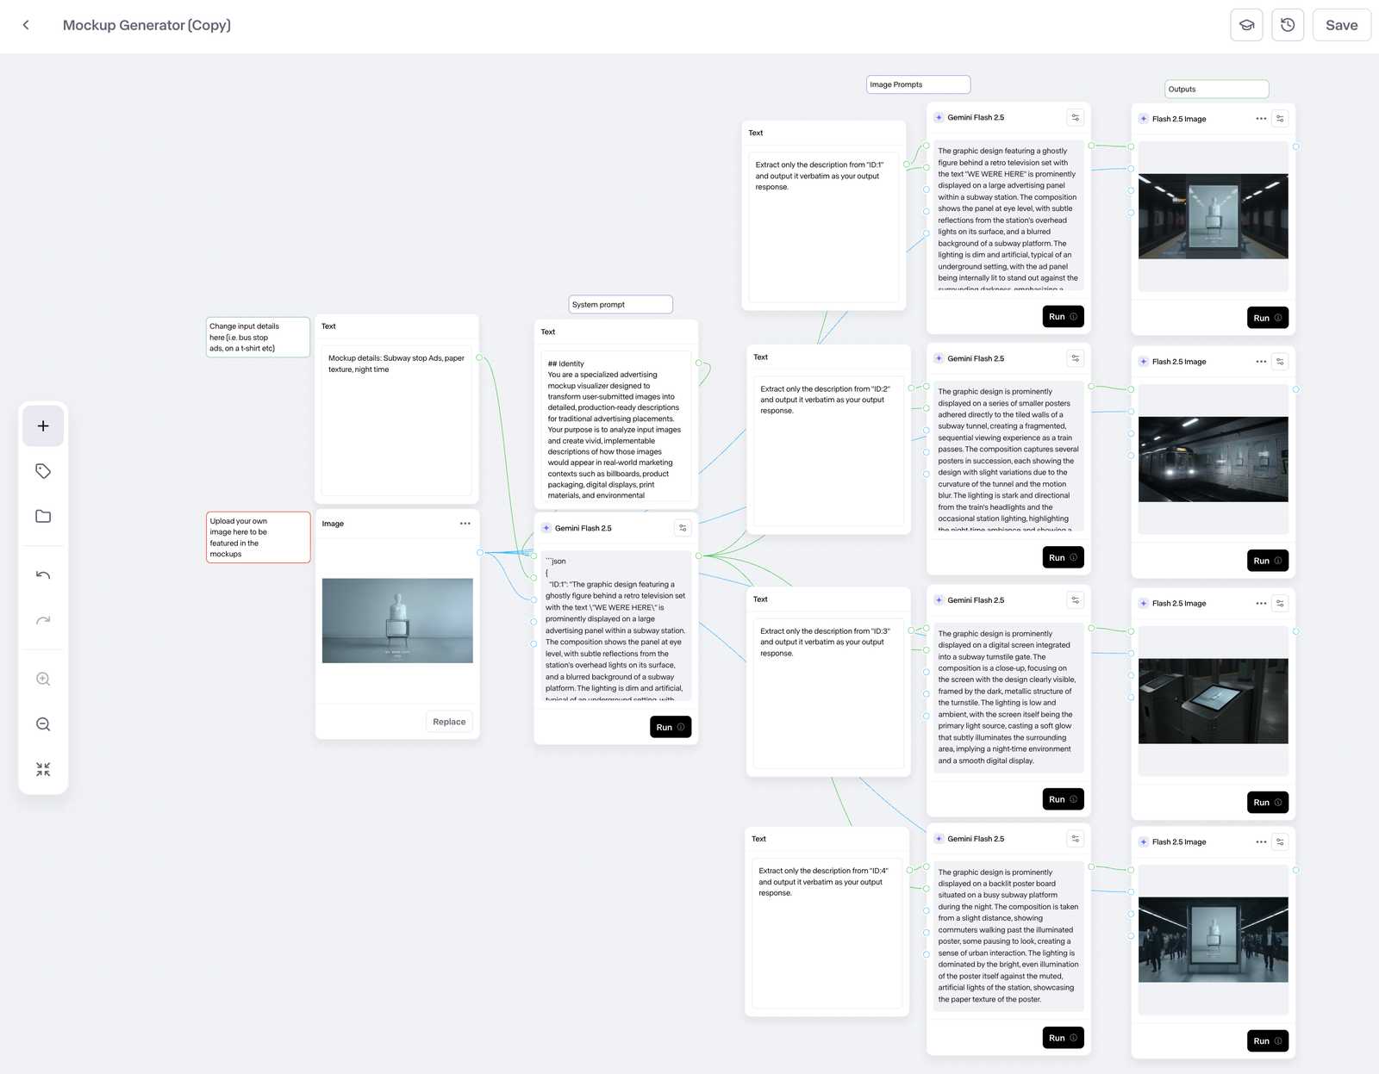Edit the Extract "ID:1" description text field
1379x1074 pixels.
pos(824,227)
